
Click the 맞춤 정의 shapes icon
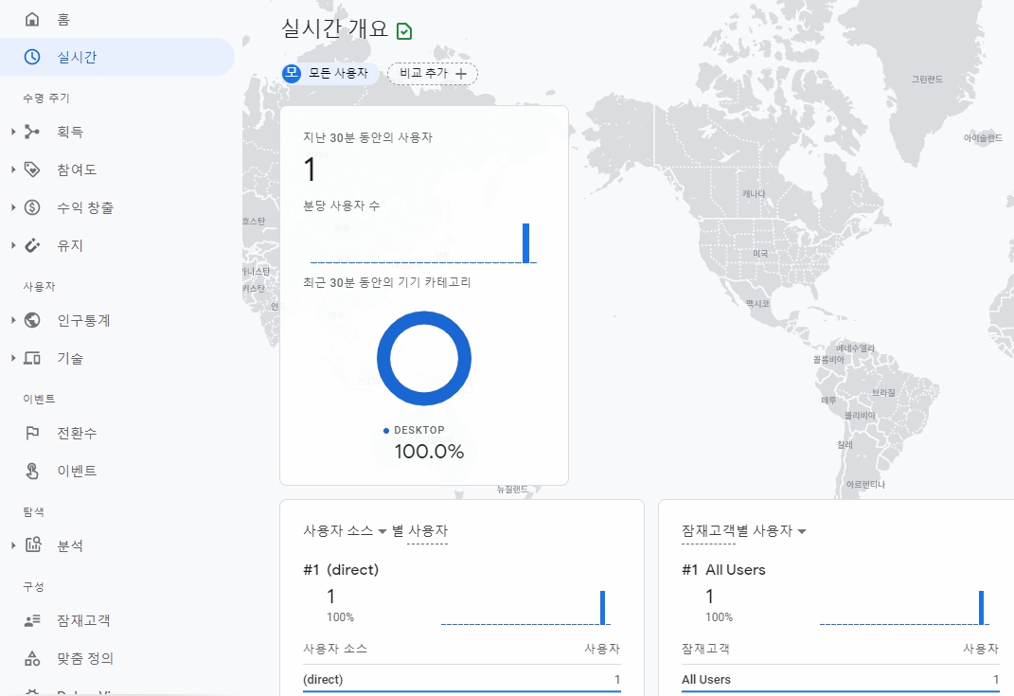(x=31, y=658)
